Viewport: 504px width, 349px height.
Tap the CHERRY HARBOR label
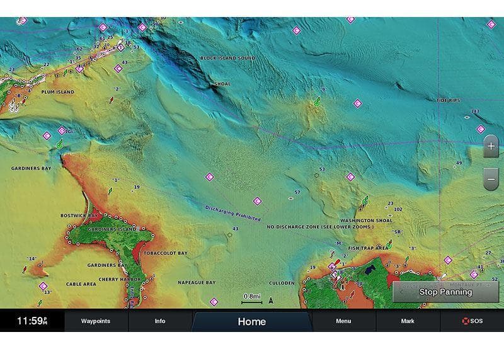click(120, 279)
